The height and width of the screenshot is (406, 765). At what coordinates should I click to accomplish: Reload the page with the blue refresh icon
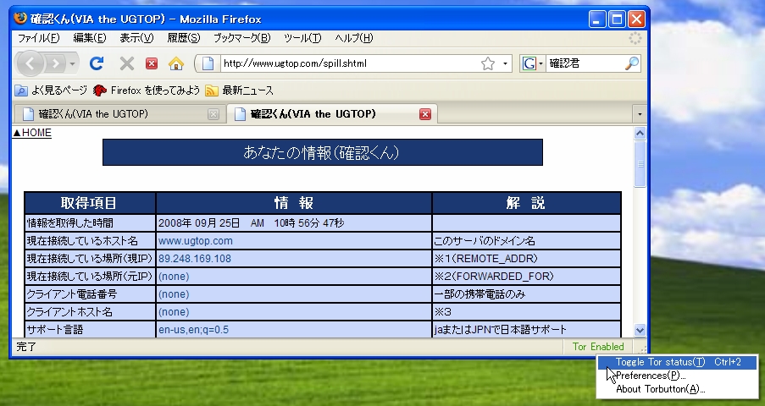pos(97,63)
